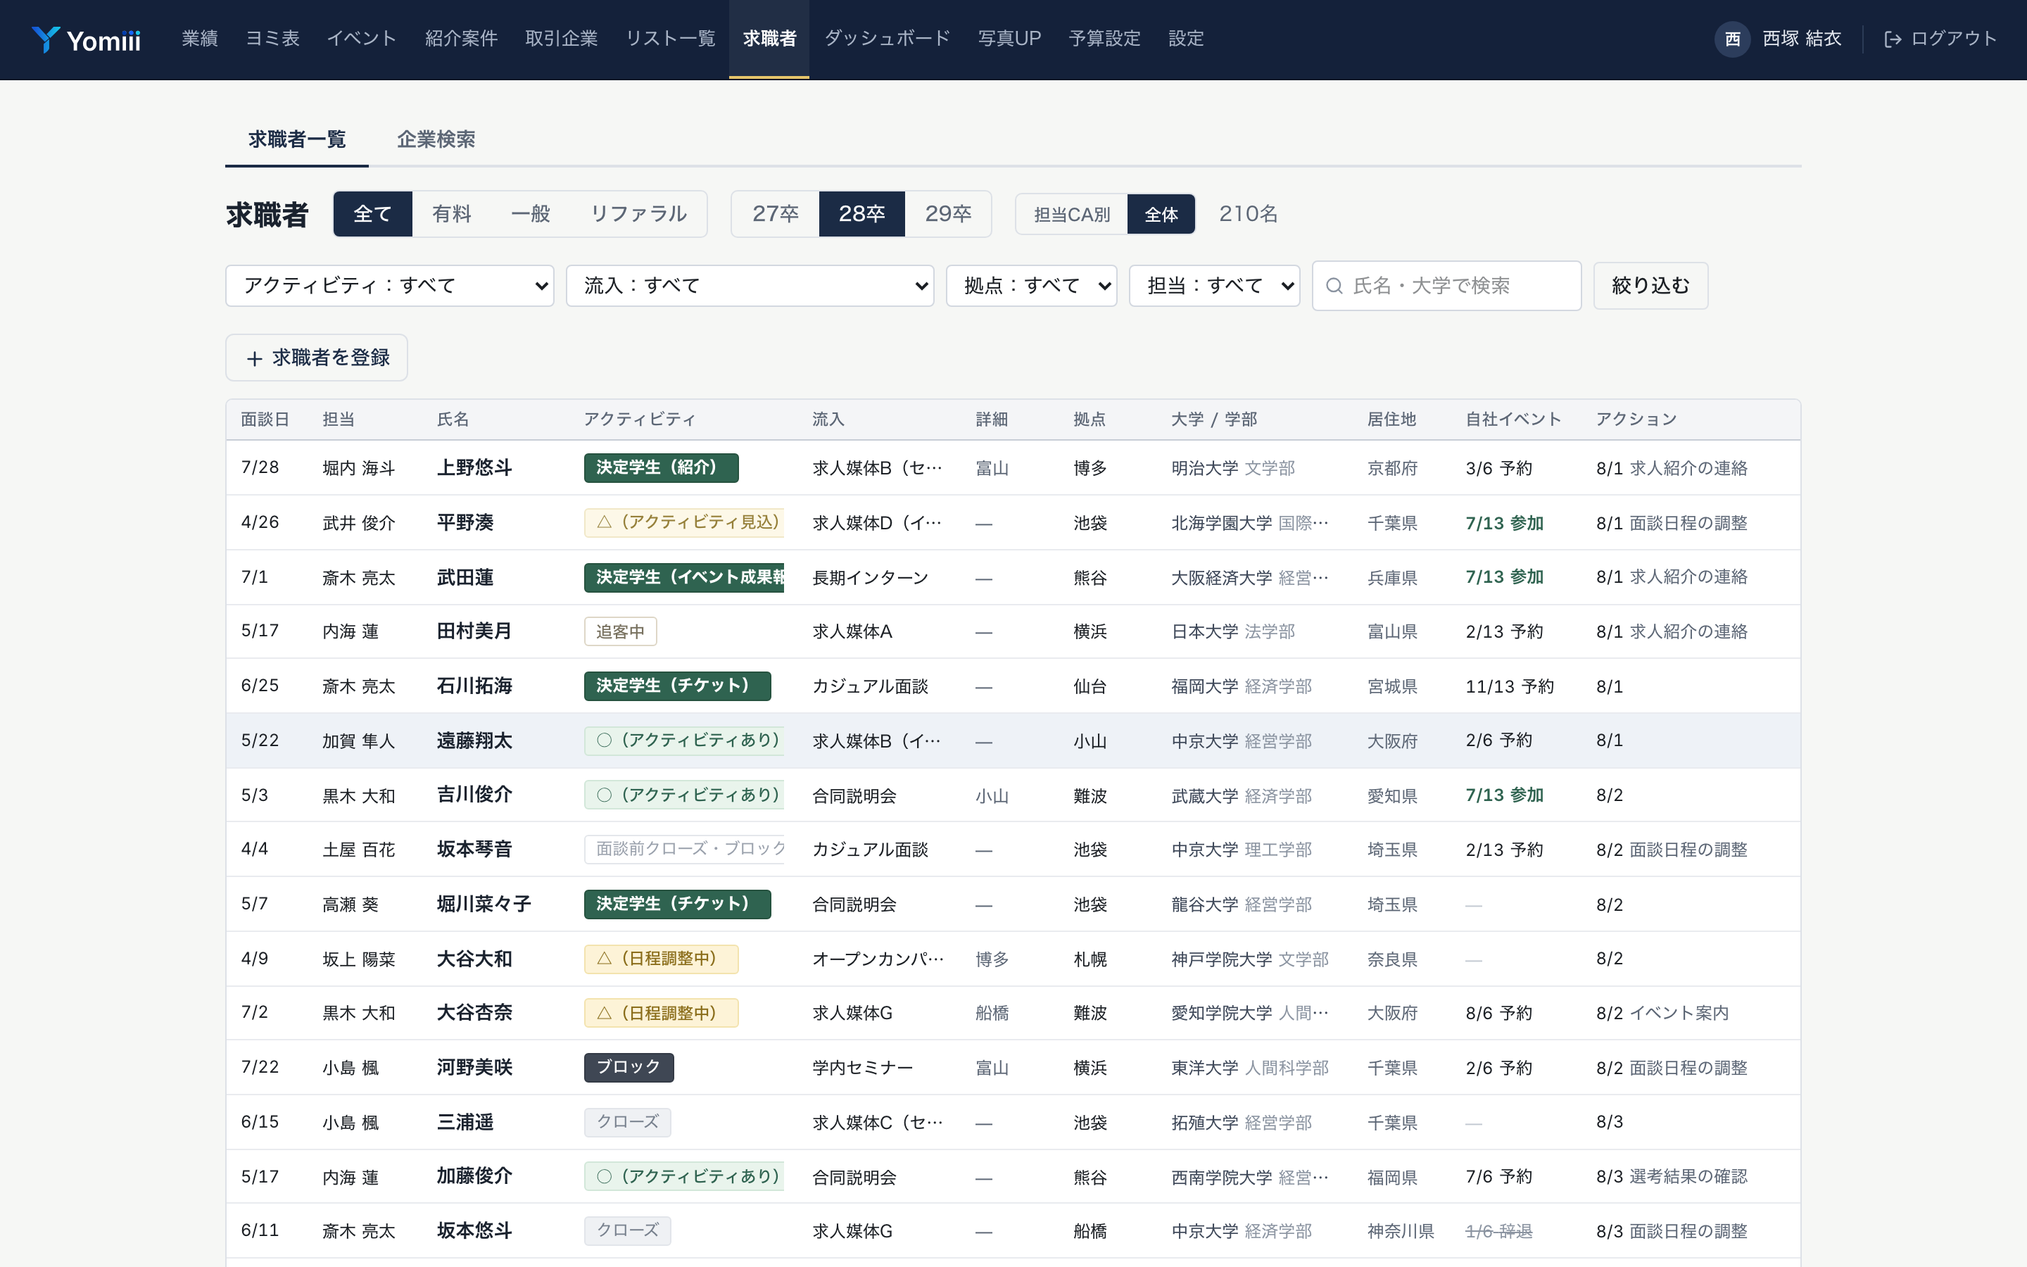Click the 絞り込む button
2027x1267 pixels.
click(x=1650, y=286)
